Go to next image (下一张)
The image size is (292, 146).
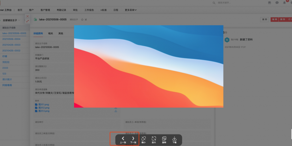pos(133,139)
